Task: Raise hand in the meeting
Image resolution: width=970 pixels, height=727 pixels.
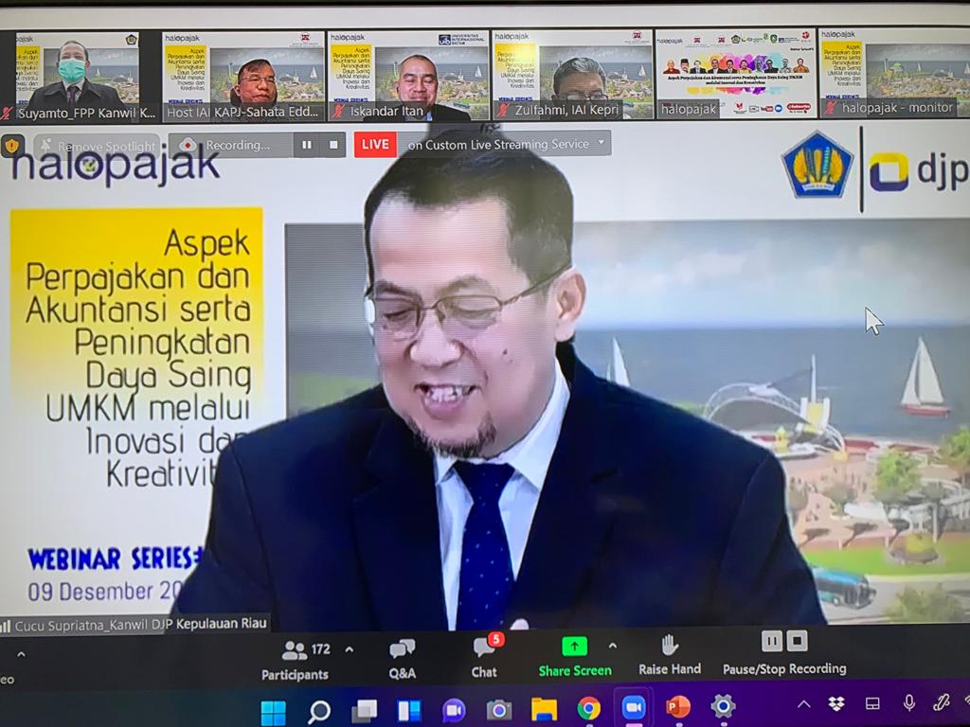Action: pos(669,656)
